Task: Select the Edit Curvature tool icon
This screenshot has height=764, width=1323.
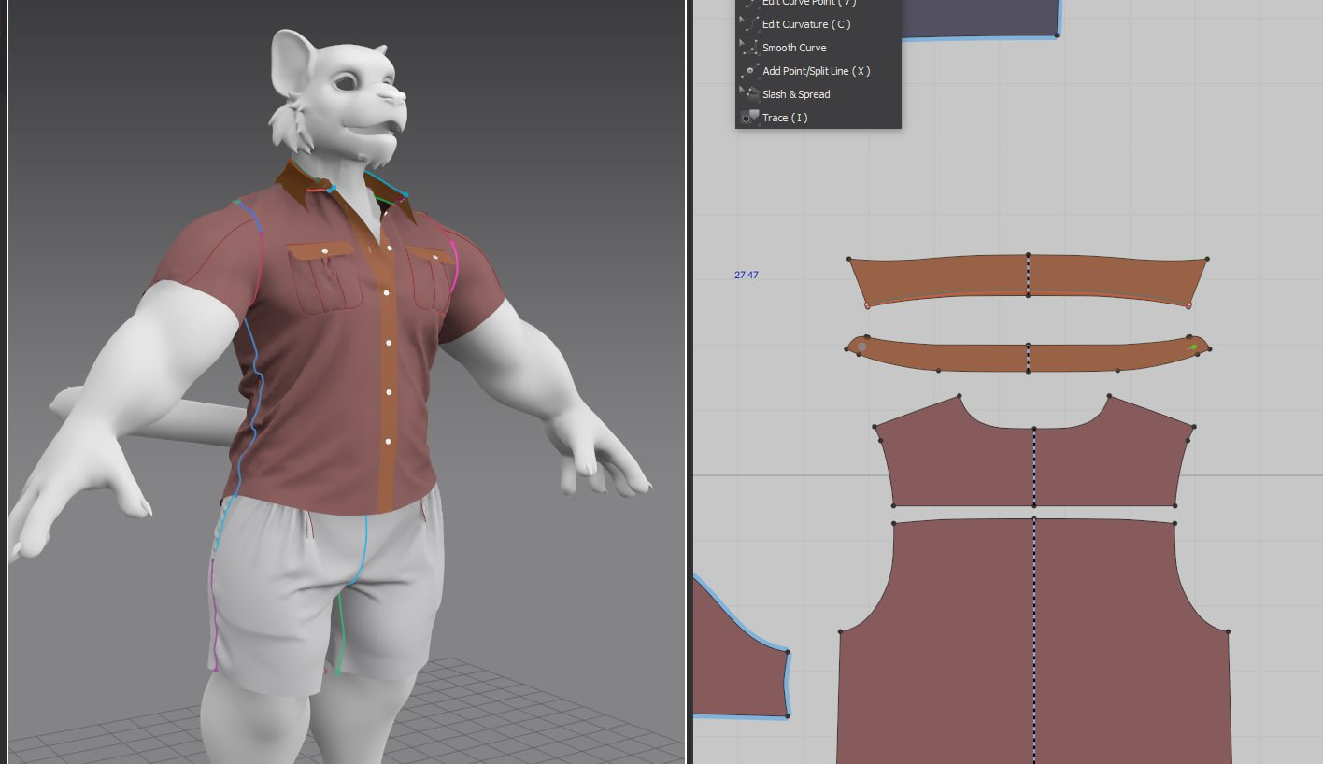Action: pos(749,24)
